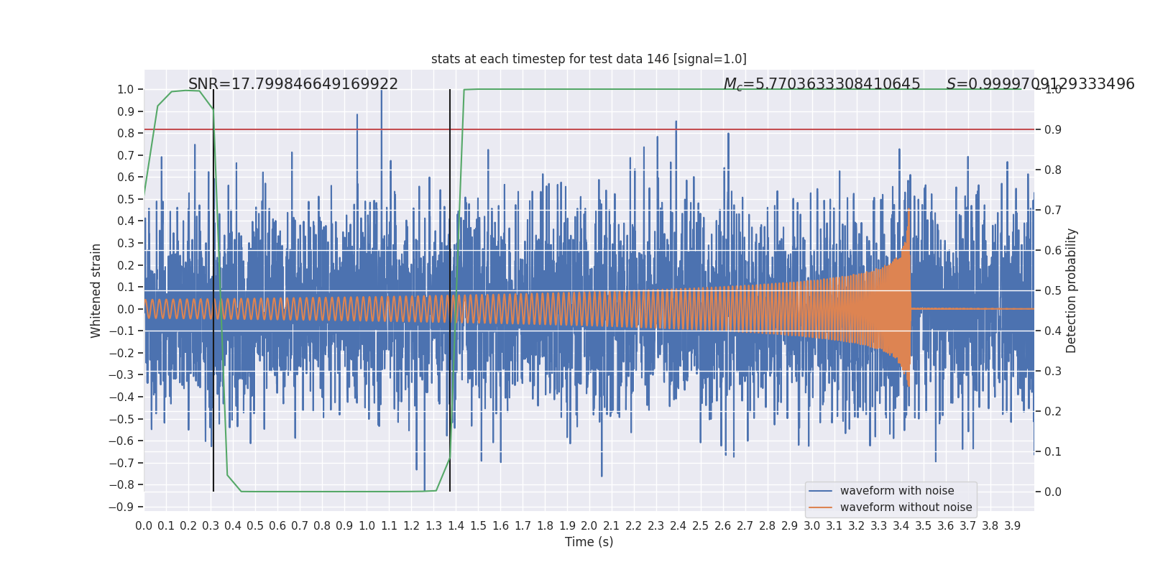This screenshot has width=1150, height=575.
Task: Click the first black vertical marker line
Action: pyautogui.click(x=213, y=290)
